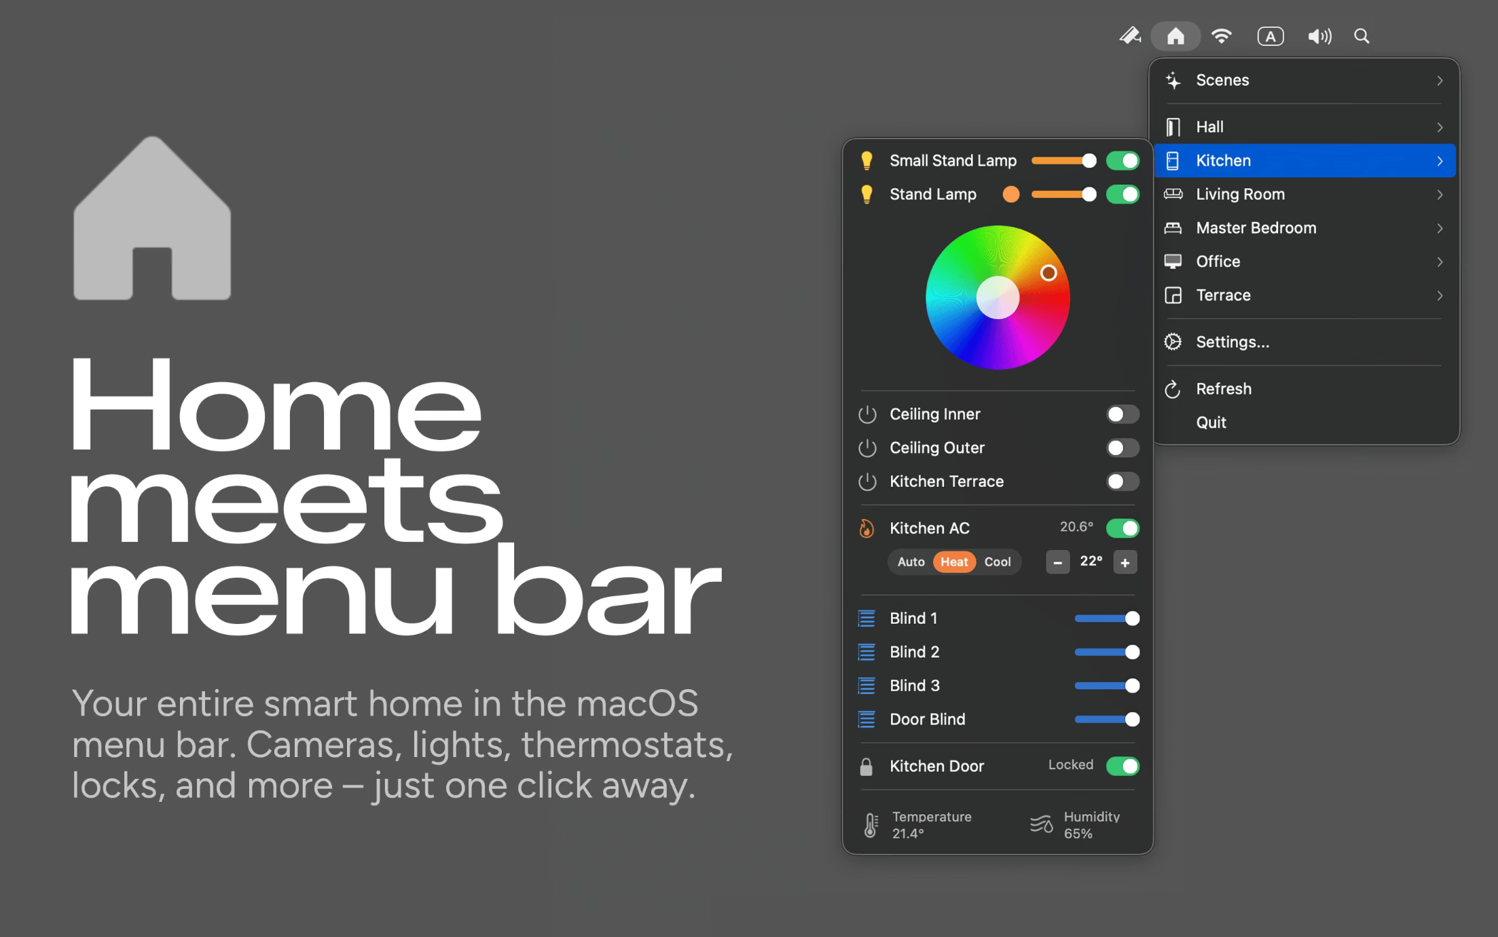Turn off Stand Lamp toggle

(1122, 194)
